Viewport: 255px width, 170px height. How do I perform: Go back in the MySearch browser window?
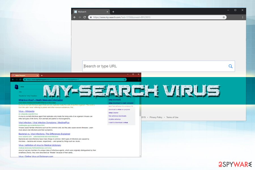pos(75,17)
